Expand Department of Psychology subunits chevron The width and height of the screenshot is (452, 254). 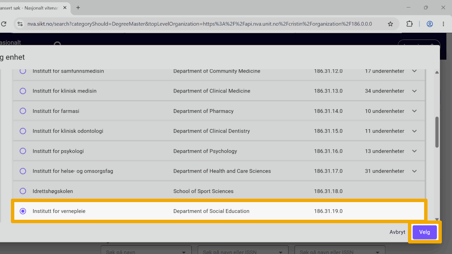click(x=414, y=151)
